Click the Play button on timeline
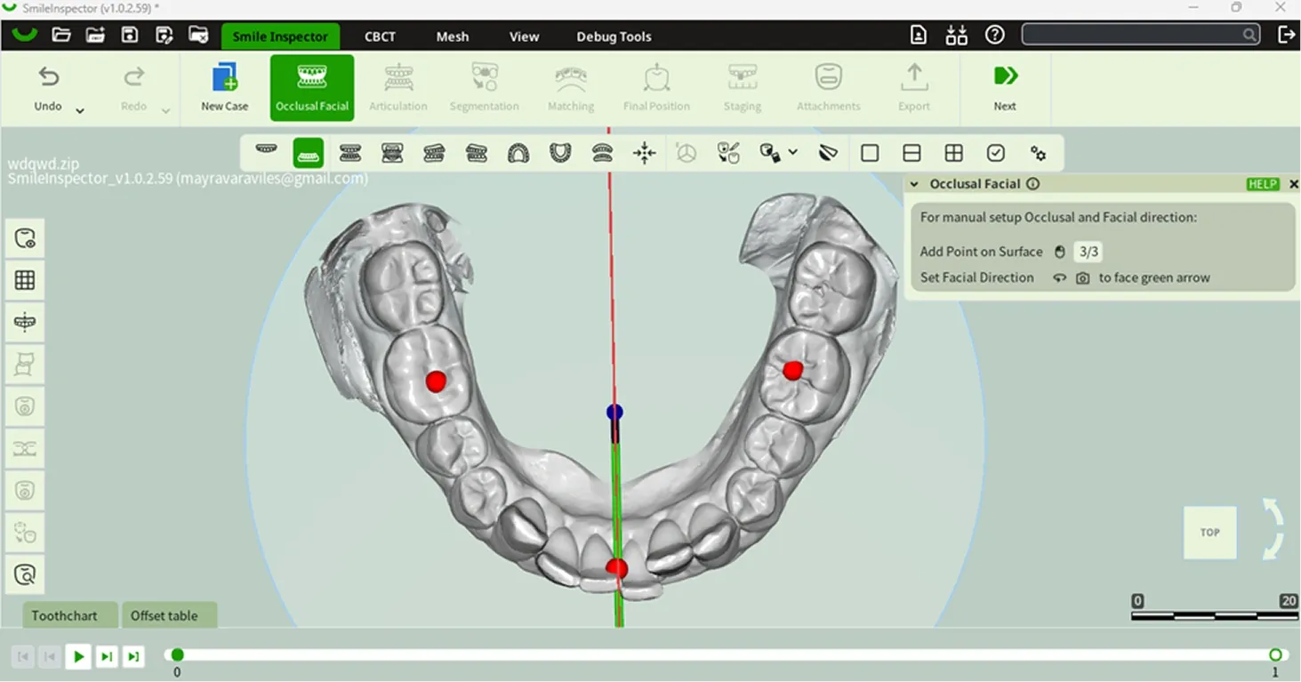This screenshot has height=682, width=1301. tap(78, 657)
